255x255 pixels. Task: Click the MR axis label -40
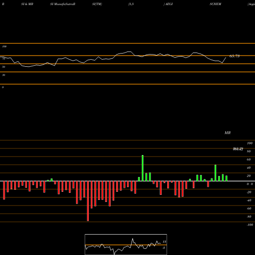[249, 200]
